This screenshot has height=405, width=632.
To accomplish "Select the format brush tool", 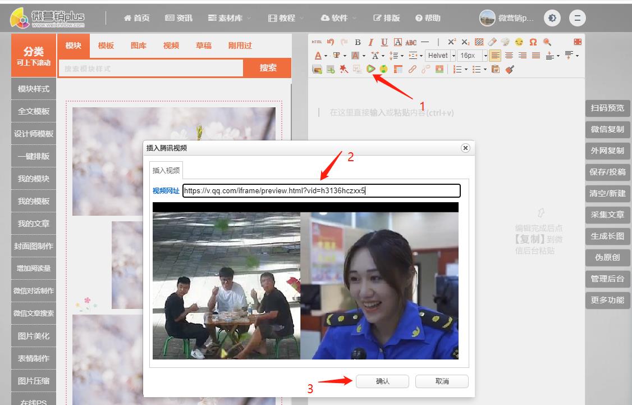I will (x=510, y=70).
